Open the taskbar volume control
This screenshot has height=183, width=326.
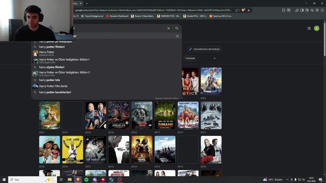303,180
